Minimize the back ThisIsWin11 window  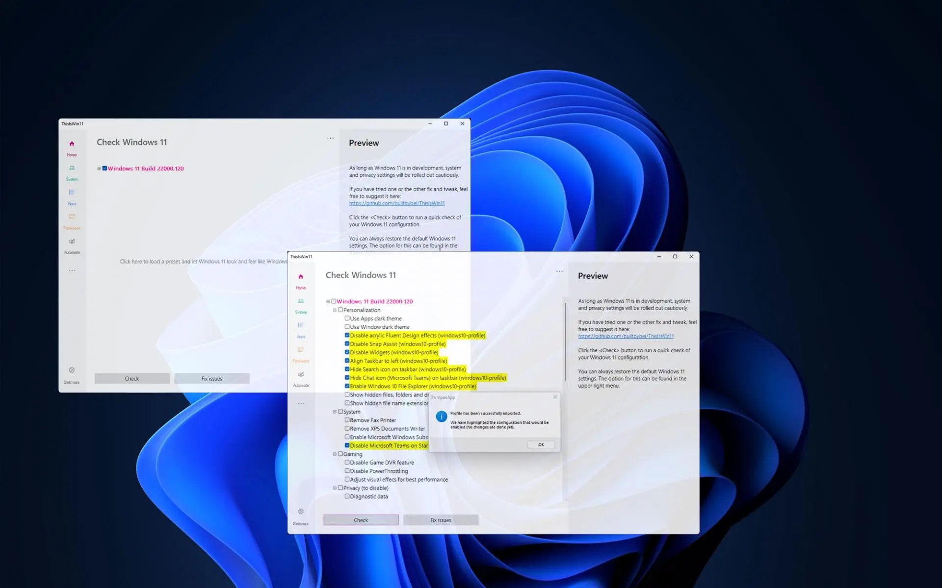(x=430, y=123)
